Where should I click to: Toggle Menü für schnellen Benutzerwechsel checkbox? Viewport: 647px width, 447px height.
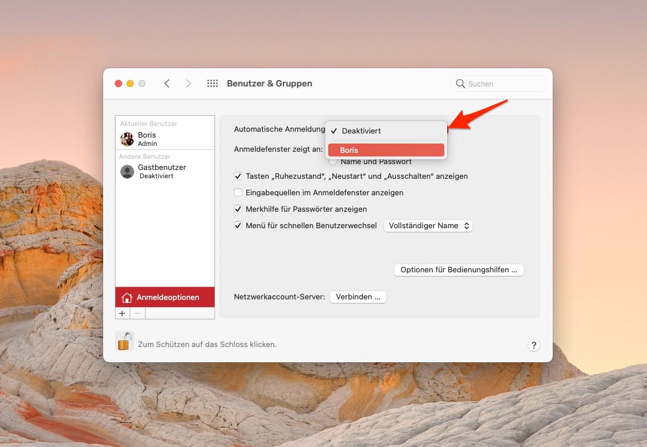coord(238,225)
